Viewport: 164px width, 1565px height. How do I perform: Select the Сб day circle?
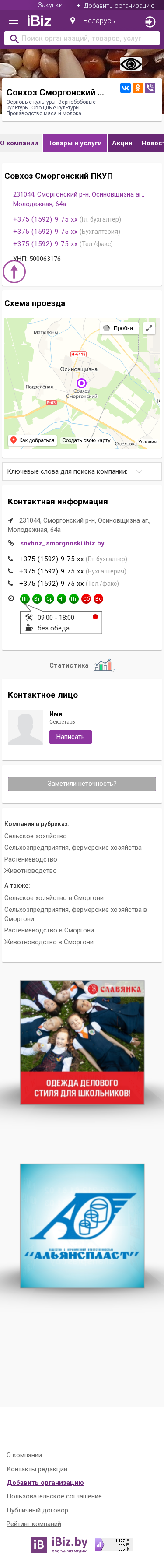86,598
